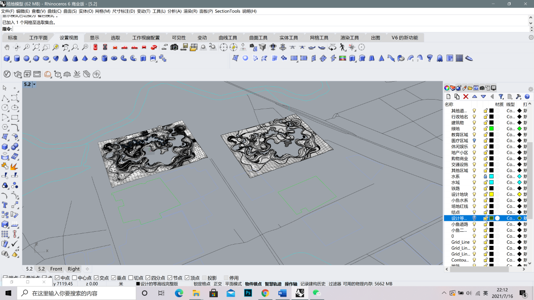This screenshot has width=534, height=300.
Task: Select the Pan view hand tool
Action: click(x=7, y=47)
